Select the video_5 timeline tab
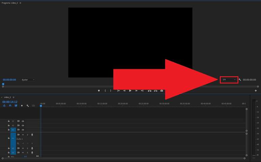The image size is (261, 162). (7, 97)
